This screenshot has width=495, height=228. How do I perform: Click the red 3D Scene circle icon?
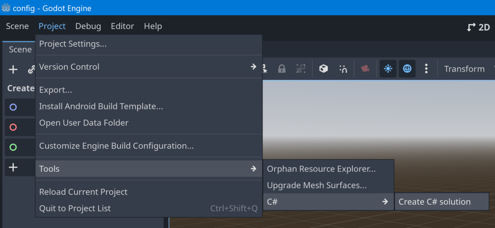coord(13,127)
